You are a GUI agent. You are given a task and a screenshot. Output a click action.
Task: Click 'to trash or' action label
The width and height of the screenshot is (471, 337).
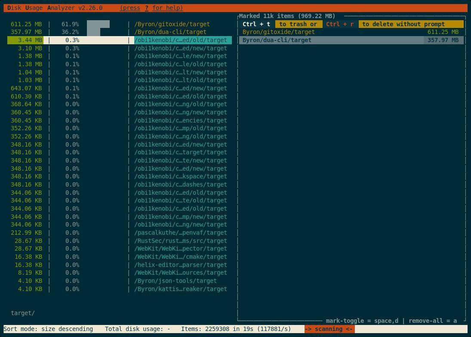298,24
